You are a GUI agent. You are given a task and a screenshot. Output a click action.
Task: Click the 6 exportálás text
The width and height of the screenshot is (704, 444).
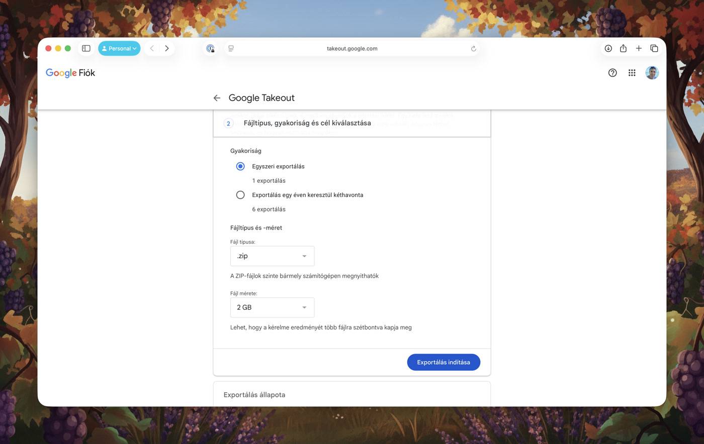[x=269, y=209]
